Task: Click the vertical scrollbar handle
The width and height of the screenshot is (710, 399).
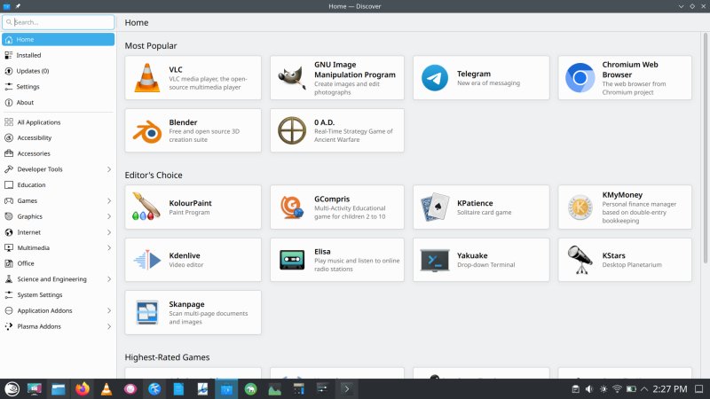Action: point(705,148)
